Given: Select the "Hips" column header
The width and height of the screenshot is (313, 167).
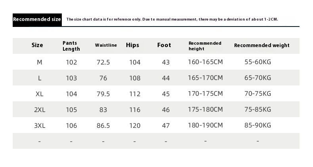Looking at the screenshot, I should (133, 45).
